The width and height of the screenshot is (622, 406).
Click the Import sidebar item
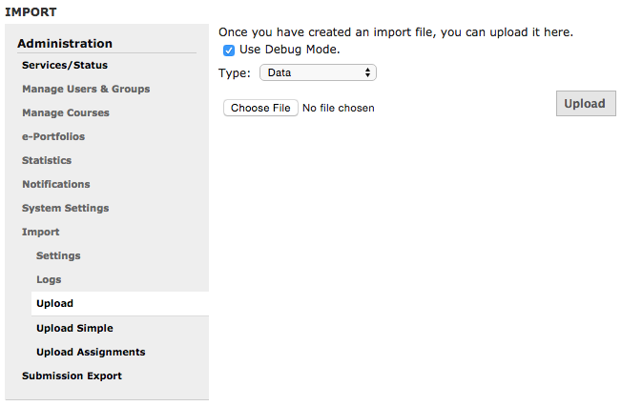[x=40, y=232]
